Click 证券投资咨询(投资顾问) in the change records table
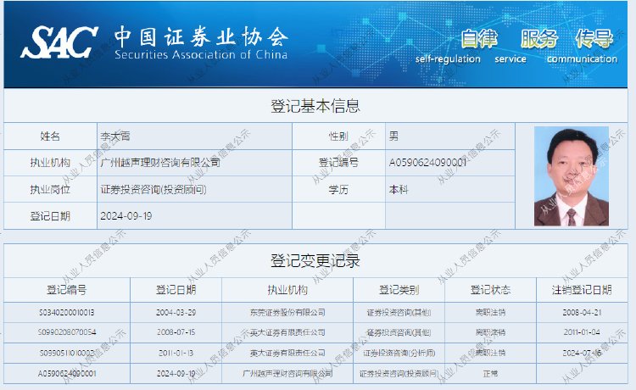636x390 pixels. [399, 373]
